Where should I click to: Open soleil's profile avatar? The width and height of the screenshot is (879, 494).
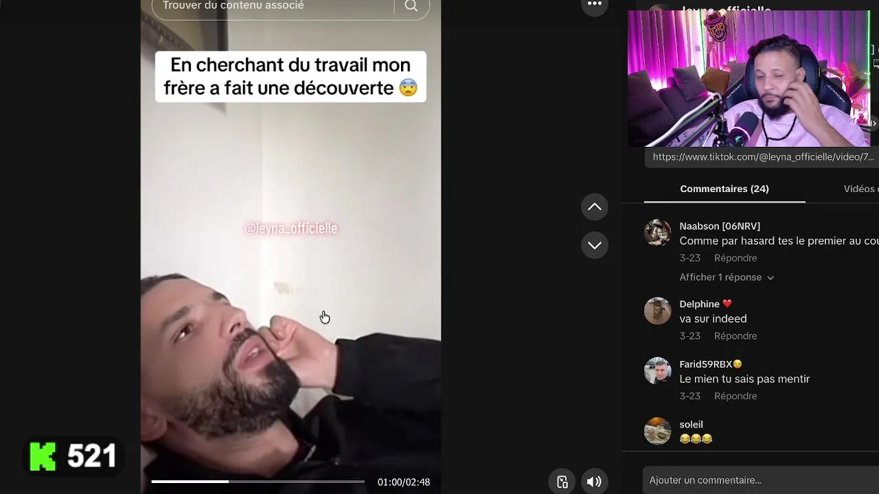657,431
